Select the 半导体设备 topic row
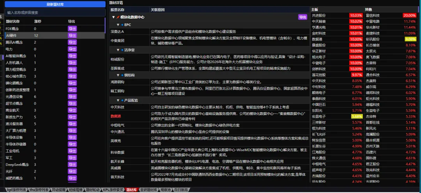 tap(55, 137)
